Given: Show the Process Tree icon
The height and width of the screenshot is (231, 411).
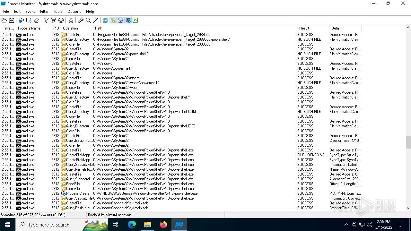Looking at the screenshot, I should (71, 20).
